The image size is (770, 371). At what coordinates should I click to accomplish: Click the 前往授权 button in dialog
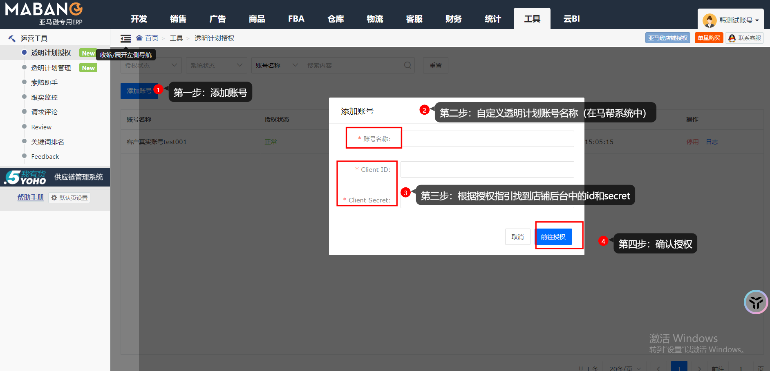(553, 237)
